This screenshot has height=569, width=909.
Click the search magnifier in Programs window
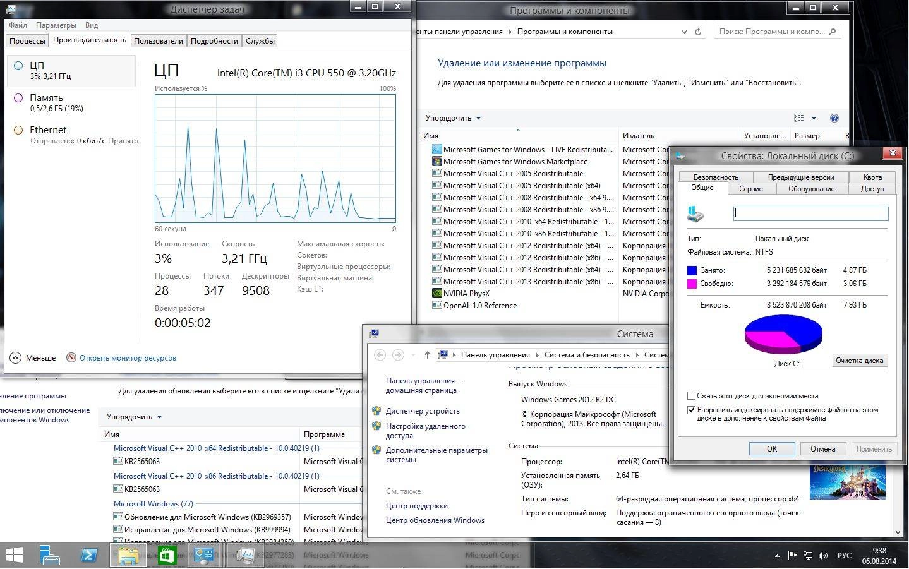tap(832, 32)
